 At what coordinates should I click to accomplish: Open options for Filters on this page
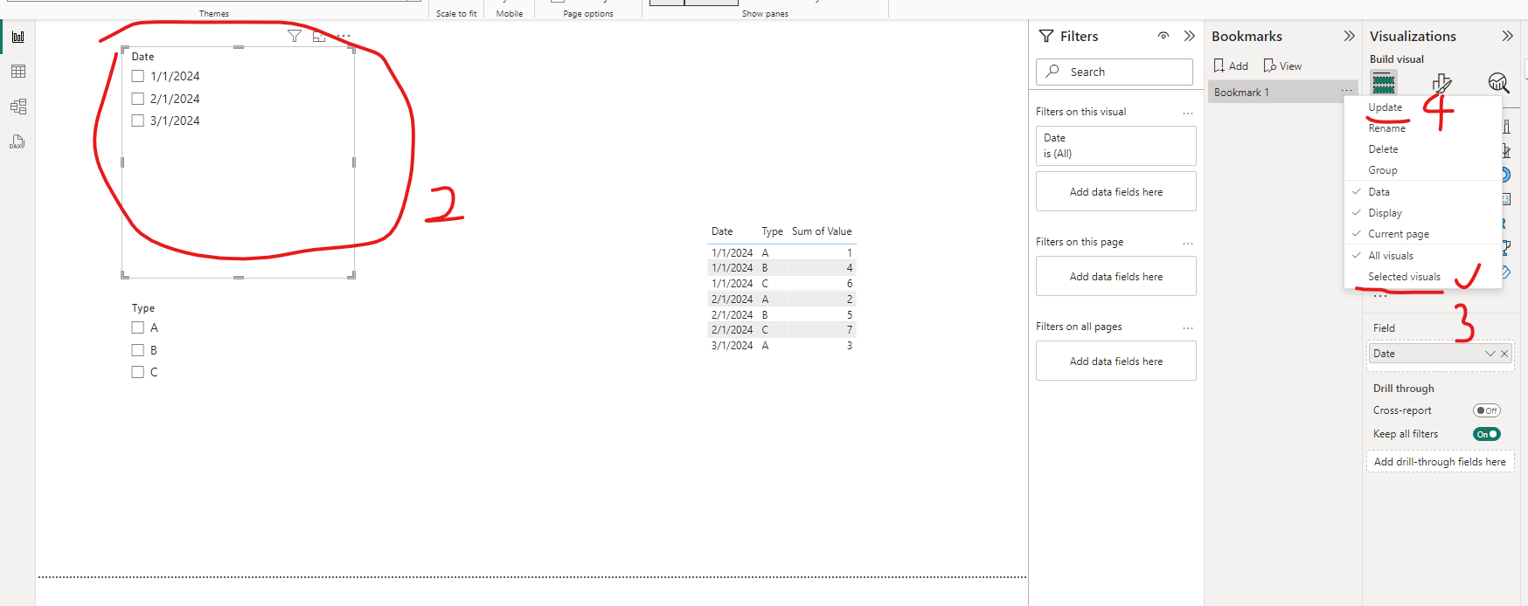pyautogui.click(x=1188, y=243)
